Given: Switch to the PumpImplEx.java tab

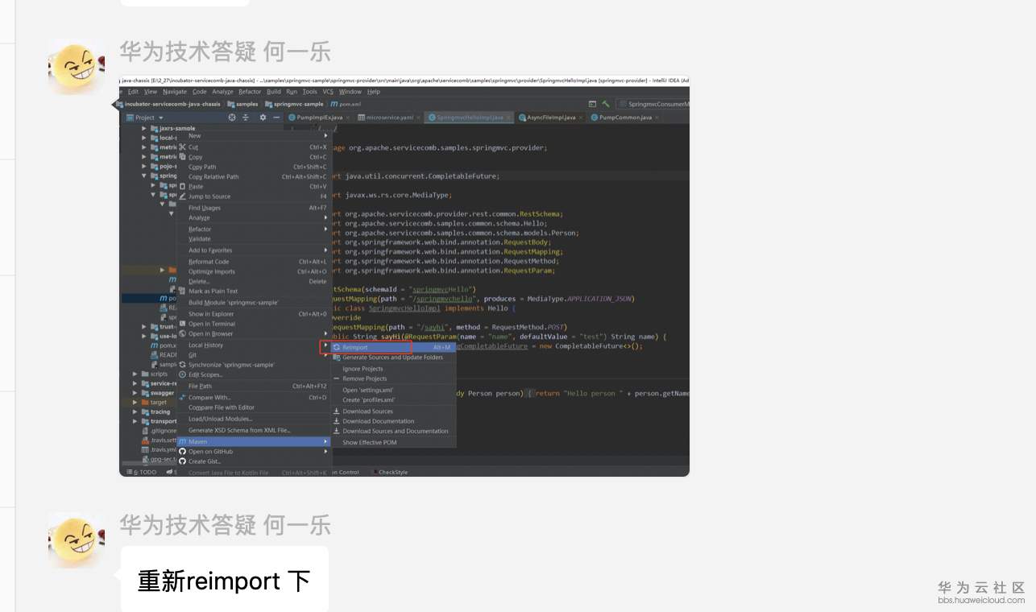Looking at the screenshot, I should (320, 118).
